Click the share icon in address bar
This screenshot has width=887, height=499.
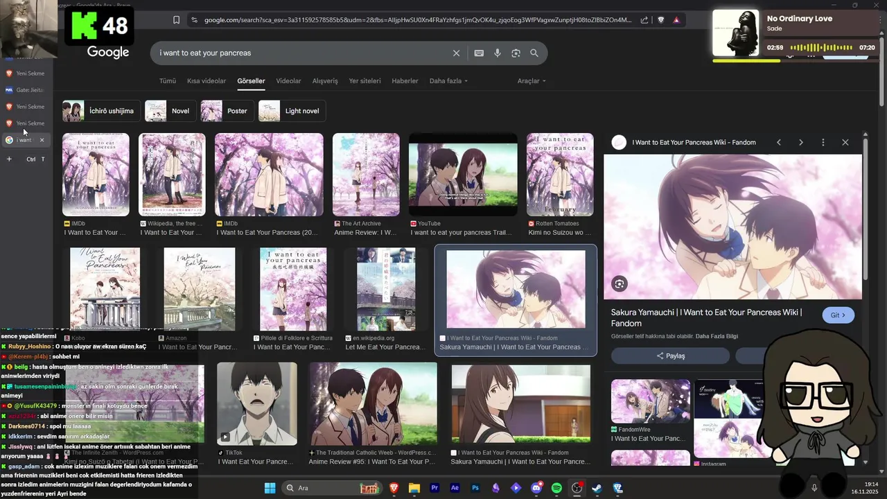click(x=644, y=20)
